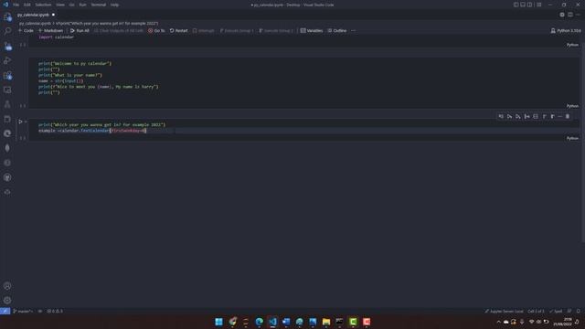
Task: Open the Source Control view
Action: tap(7, 47)
